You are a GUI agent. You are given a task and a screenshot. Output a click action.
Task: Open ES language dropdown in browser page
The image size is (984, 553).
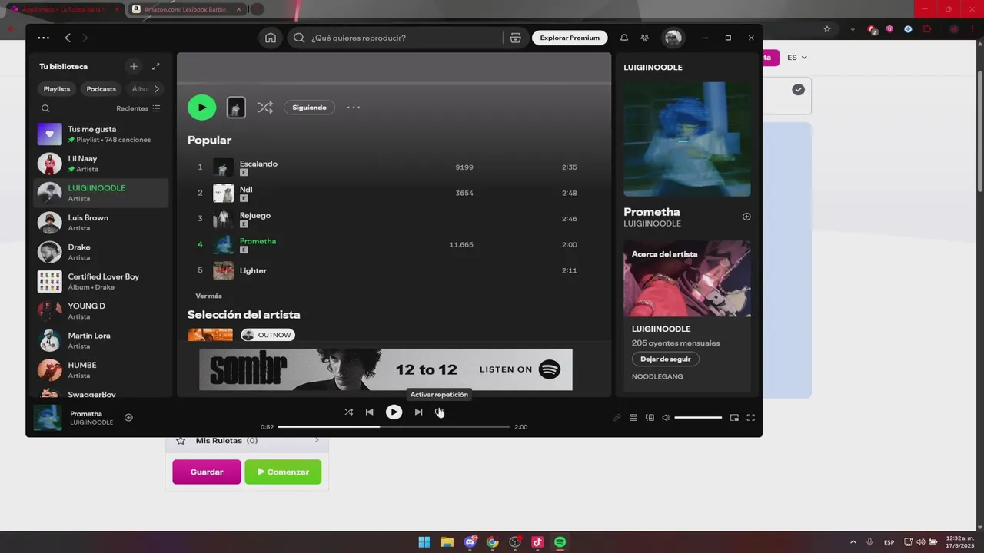tap(797, 58)
